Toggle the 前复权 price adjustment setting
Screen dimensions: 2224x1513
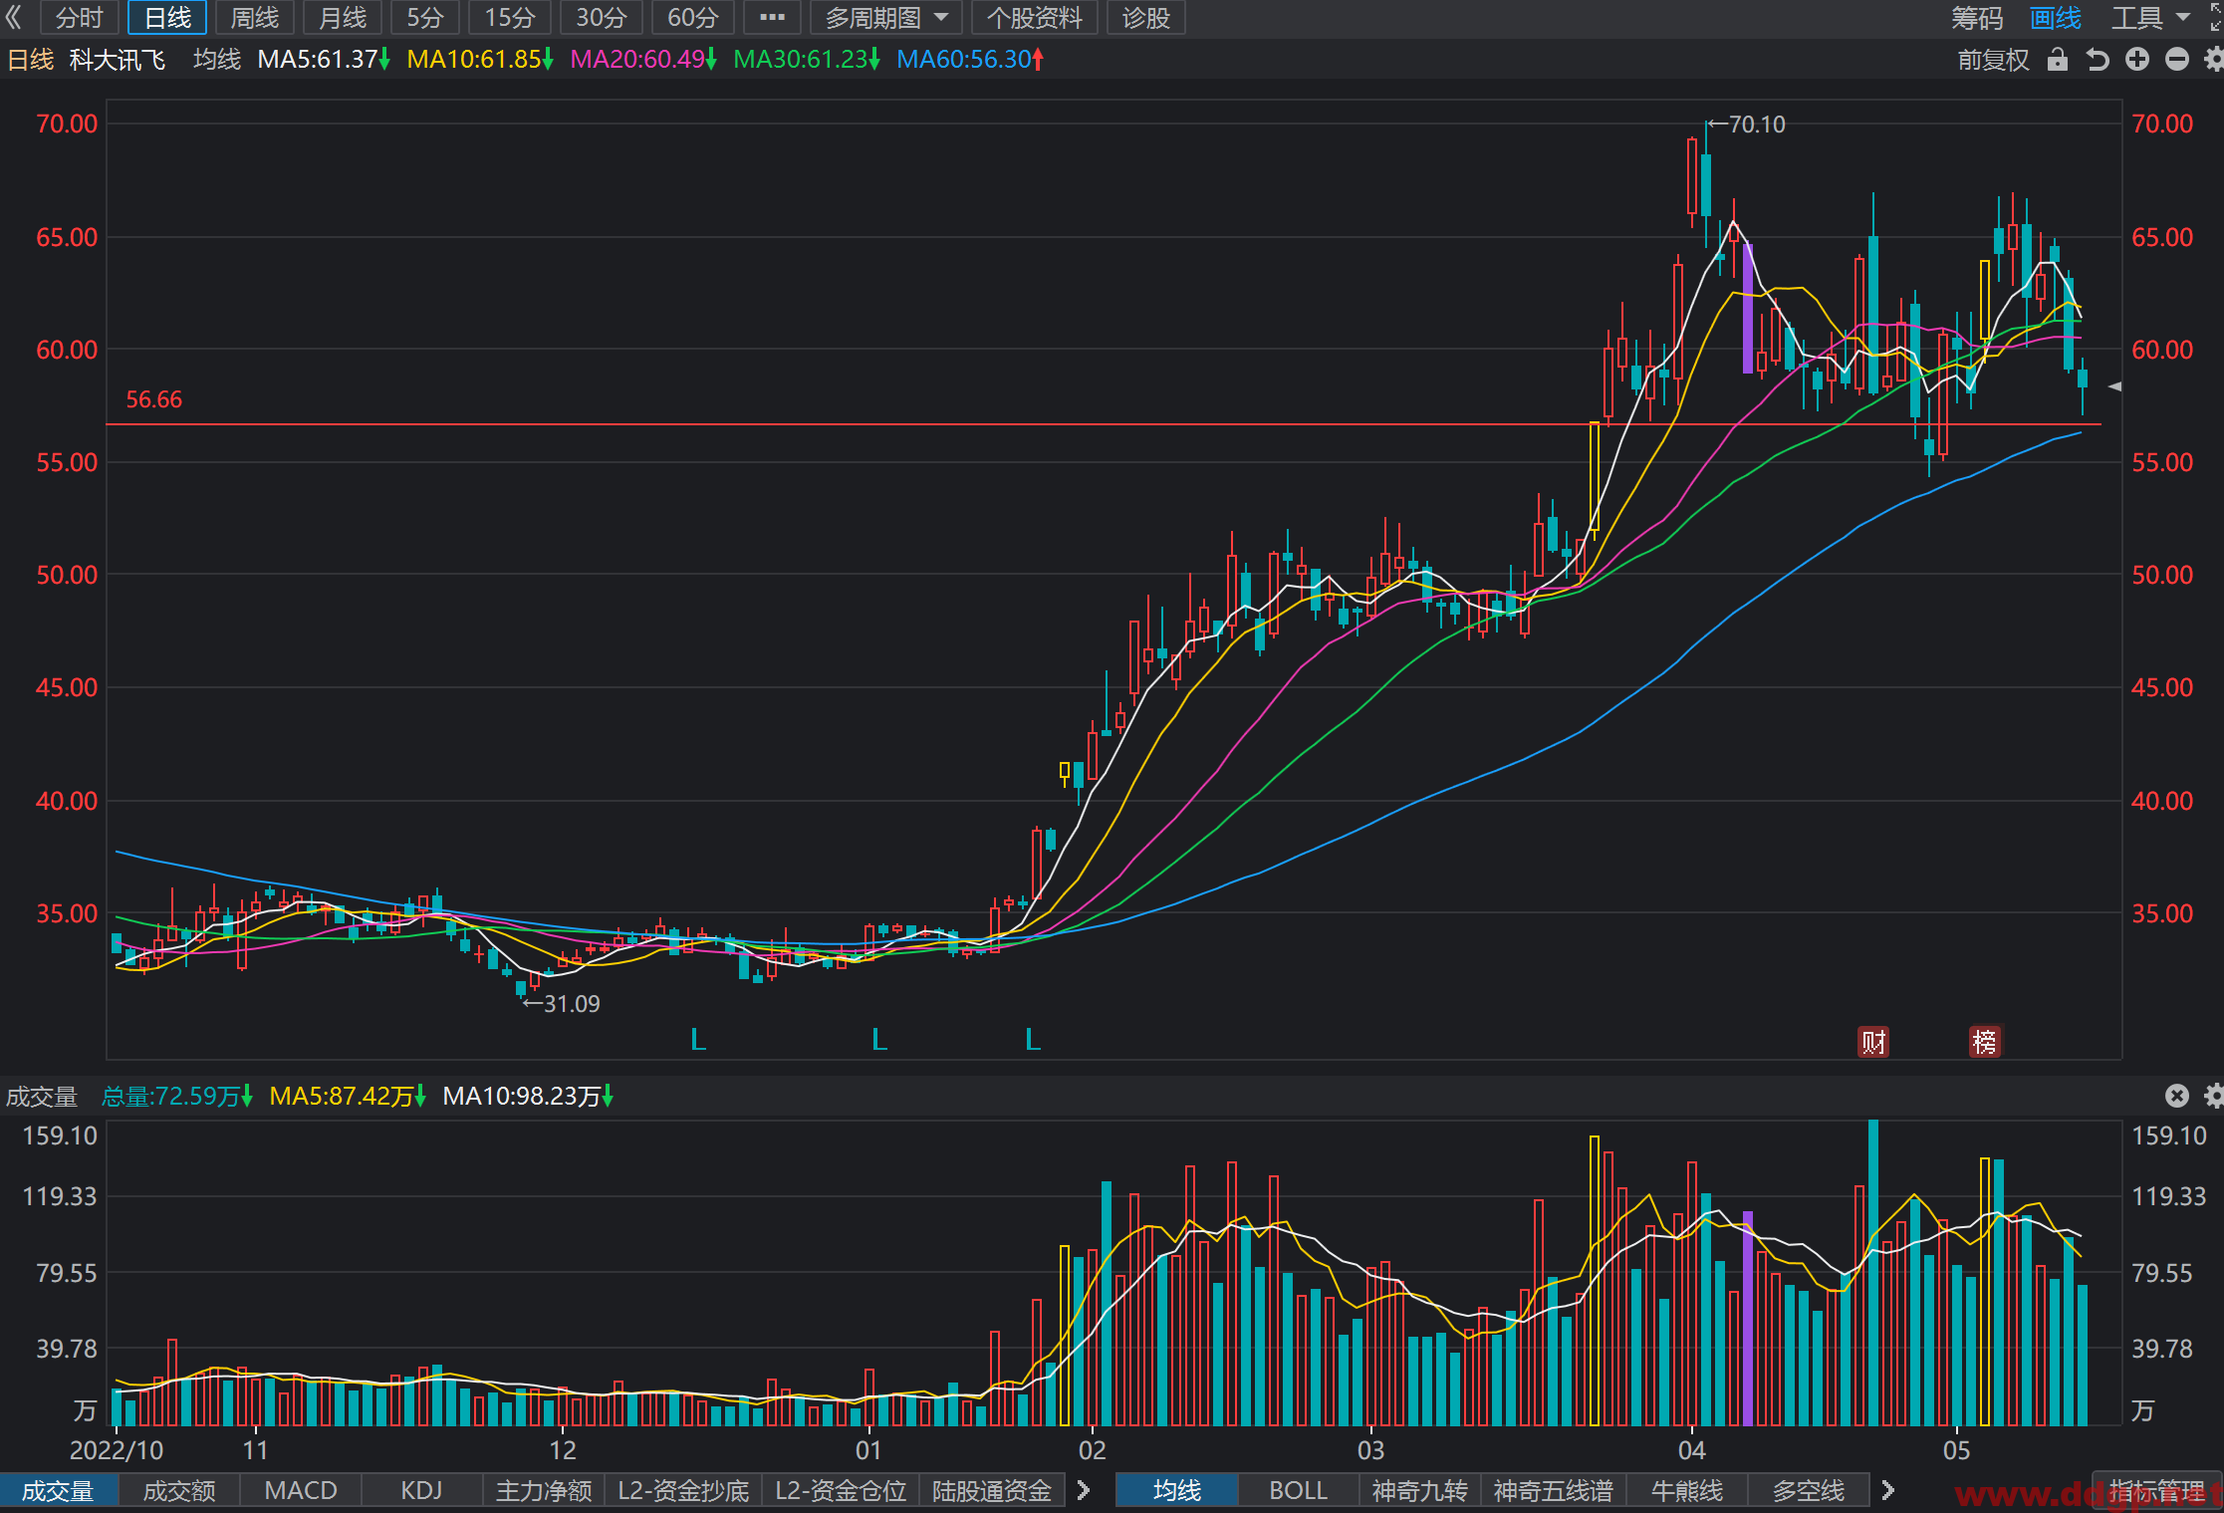tap(1993, 60)
